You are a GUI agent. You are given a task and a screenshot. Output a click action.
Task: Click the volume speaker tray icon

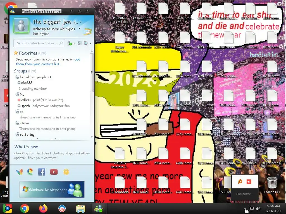tap(258, 209)
